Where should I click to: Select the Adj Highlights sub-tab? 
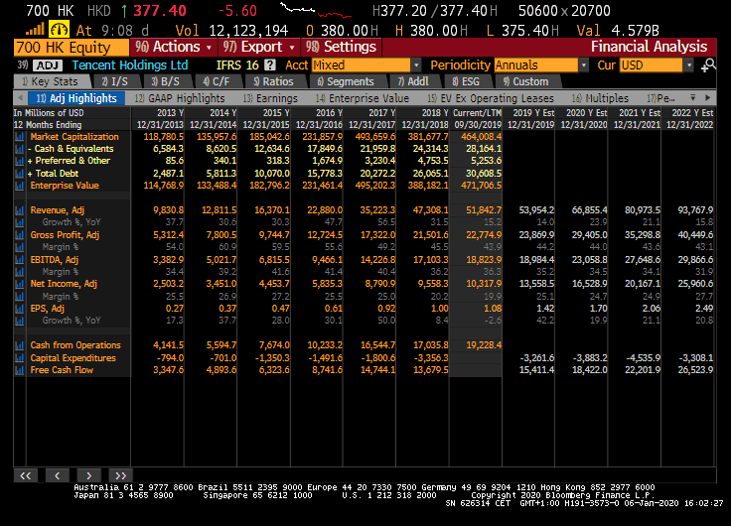coord(76,98)
